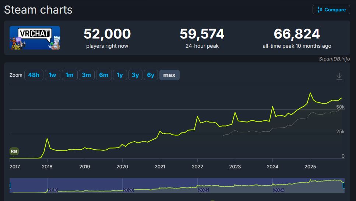Click the 2024 label in the navigator strip

tap(279, 190)
